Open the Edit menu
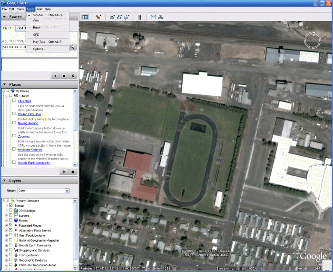333x272 pixels. [12, 9]
